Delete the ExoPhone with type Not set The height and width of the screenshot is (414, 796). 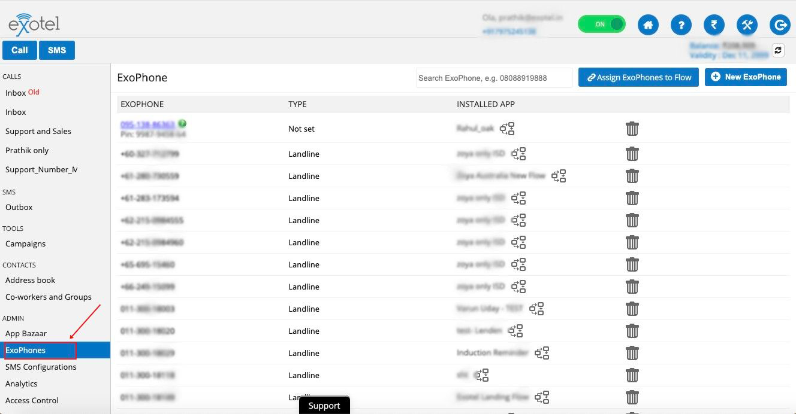tap(632, 129)
